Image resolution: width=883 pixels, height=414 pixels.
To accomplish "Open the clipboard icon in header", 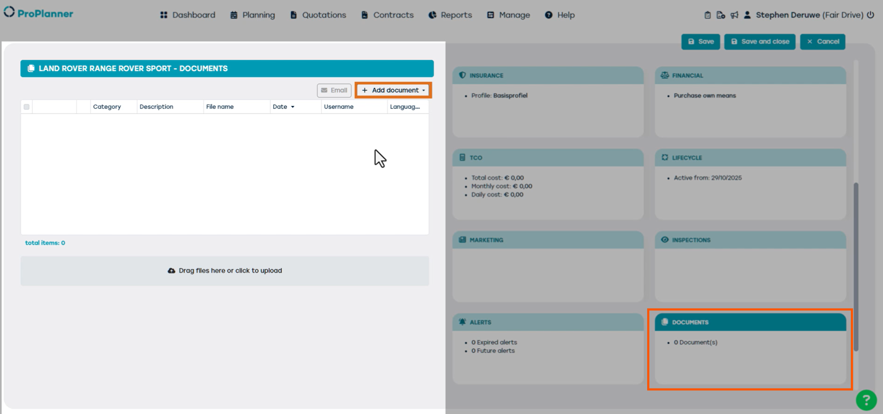I will [707, 15].
